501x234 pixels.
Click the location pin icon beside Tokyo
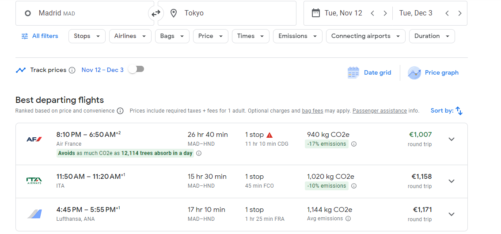point(174,13)
